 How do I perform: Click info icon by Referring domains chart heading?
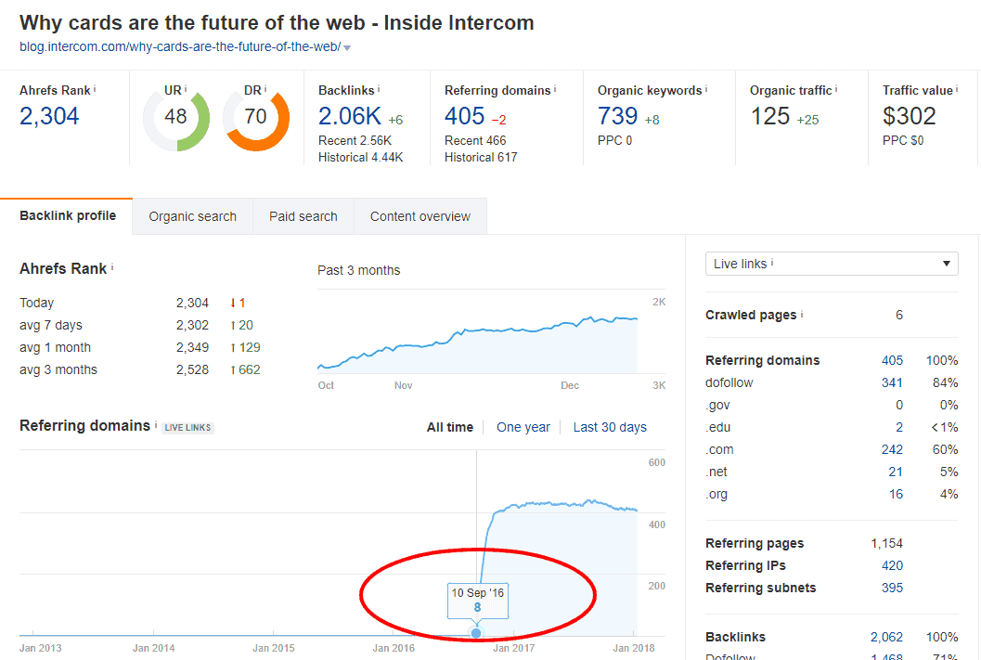[156, 424]
